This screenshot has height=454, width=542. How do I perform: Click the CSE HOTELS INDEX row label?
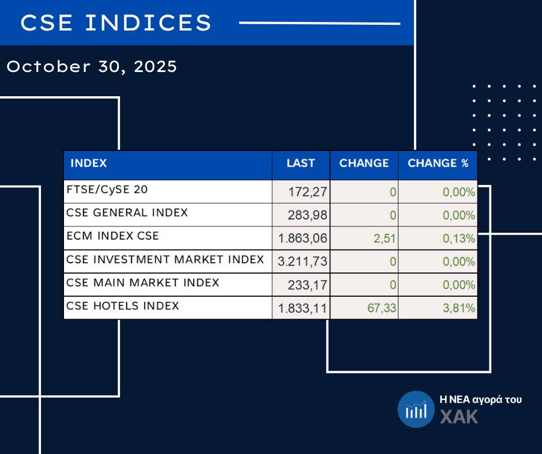[x=123, y=306]
